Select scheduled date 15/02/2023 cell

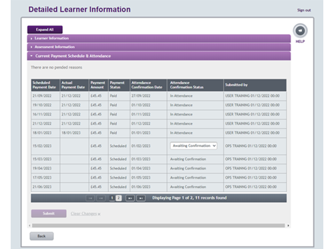coord(45,146)
